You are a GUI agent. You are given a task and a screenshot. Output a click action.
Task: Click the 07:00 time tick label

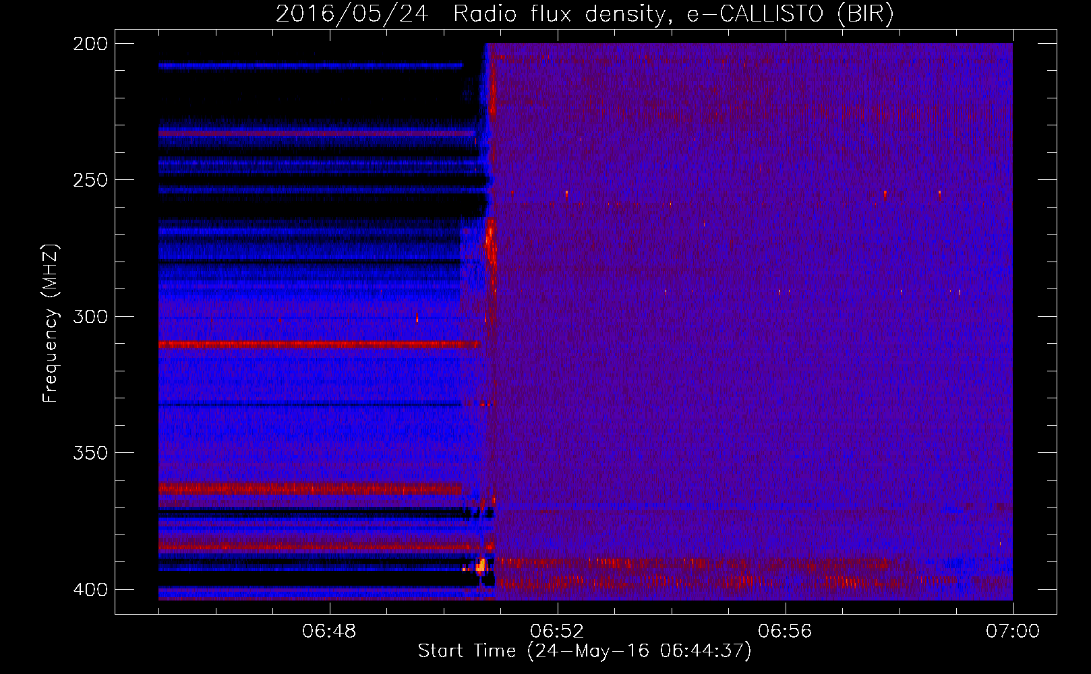coord(1013,632)
